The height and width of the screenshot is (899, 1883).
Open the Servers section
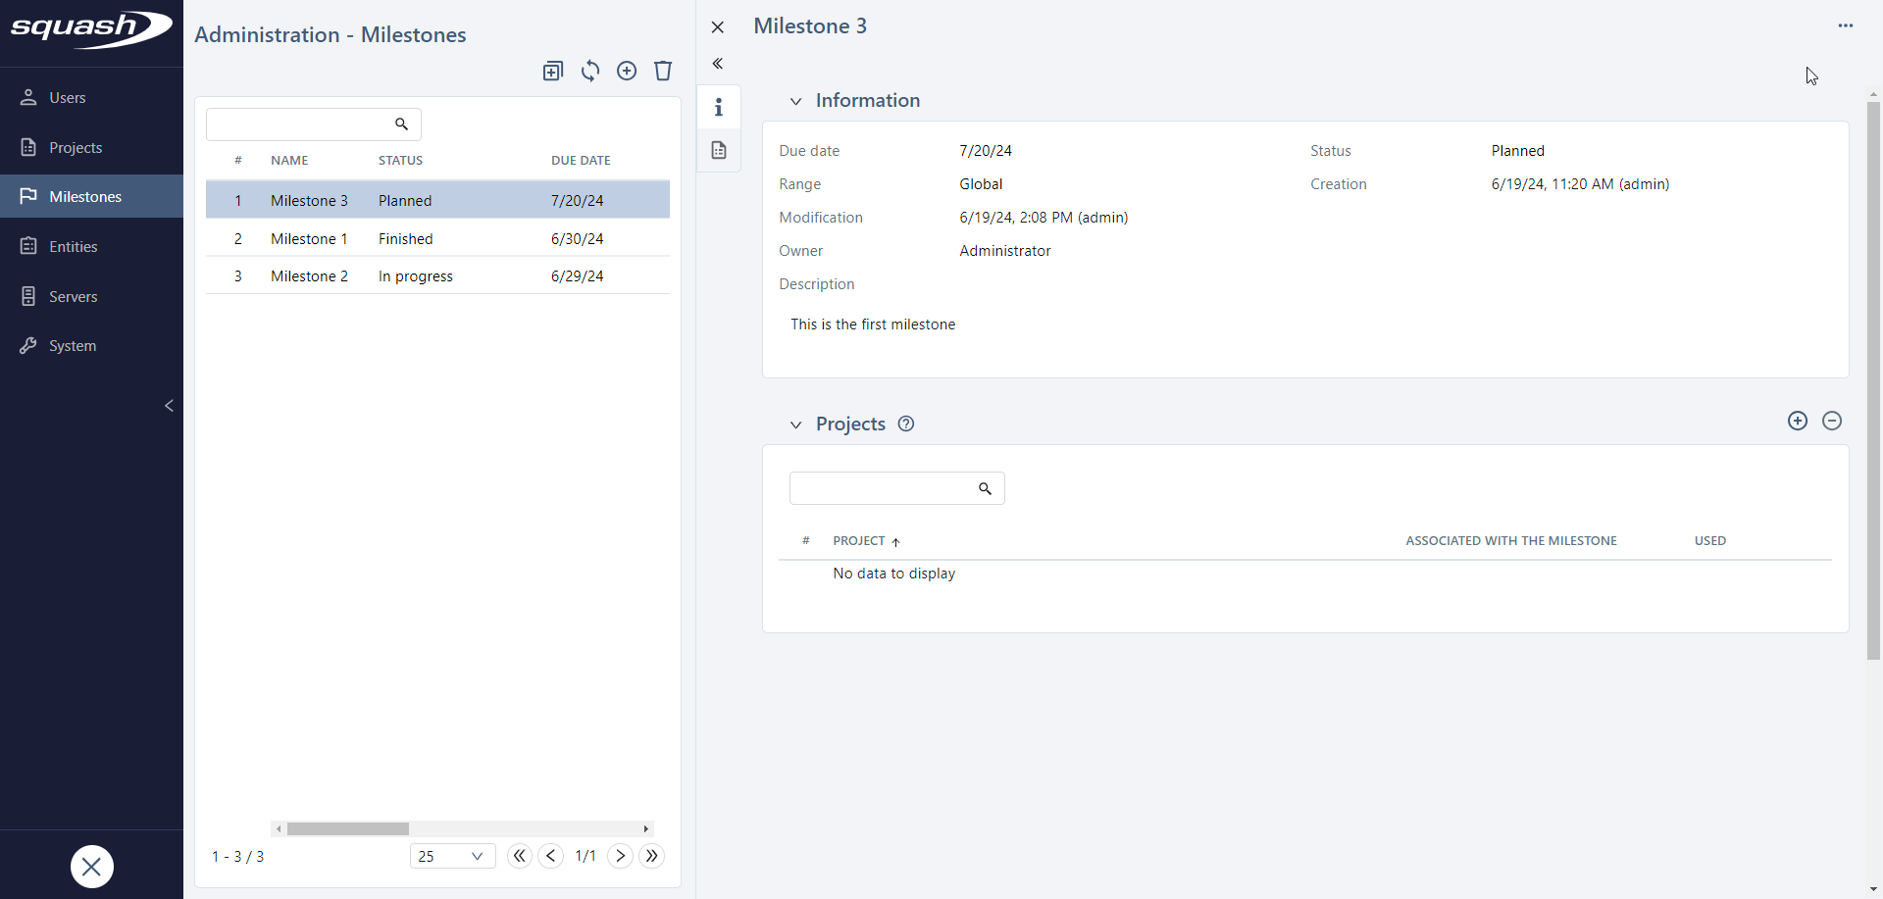click(73, 296)
